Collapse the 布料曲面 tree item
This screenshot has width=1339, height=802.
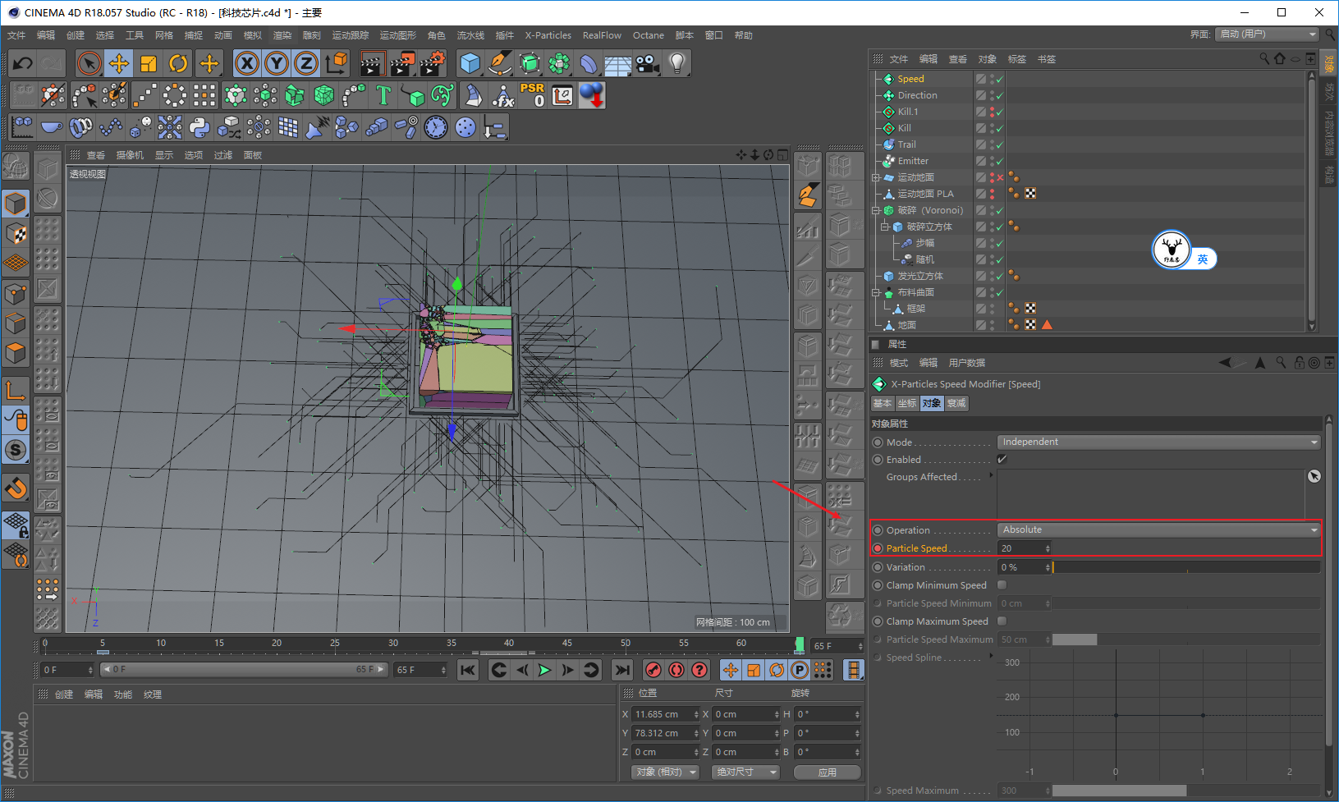tap(876, 293)
